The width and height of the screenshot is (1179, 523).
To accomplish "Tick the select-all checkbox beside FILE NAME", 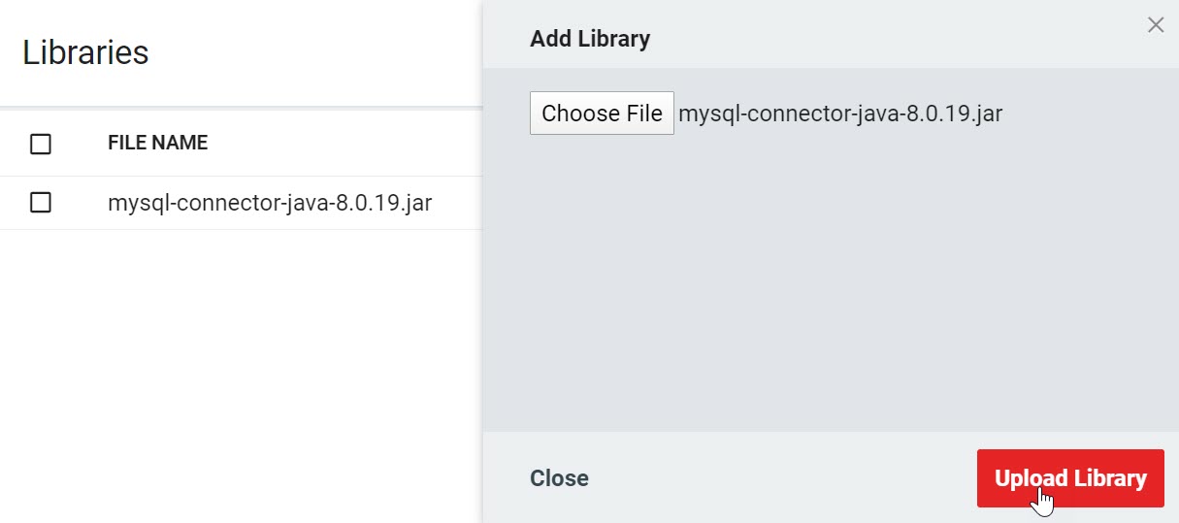I will pos(41,144).
